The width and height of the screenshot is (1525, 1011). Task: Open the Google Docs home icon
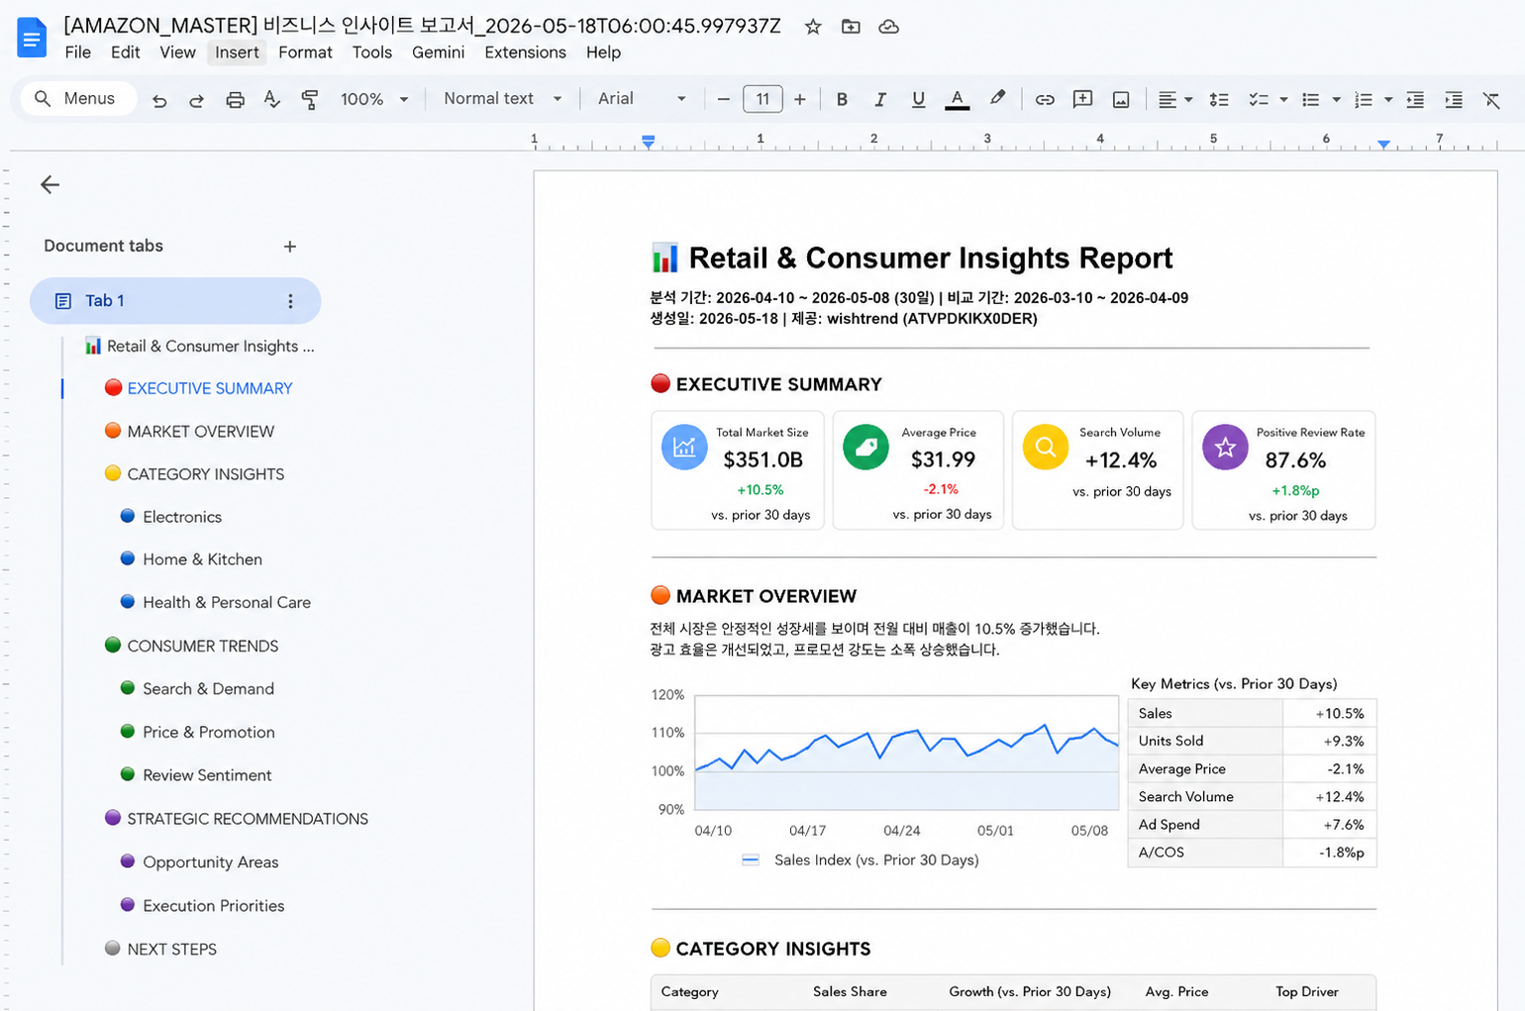coord(32,39)
